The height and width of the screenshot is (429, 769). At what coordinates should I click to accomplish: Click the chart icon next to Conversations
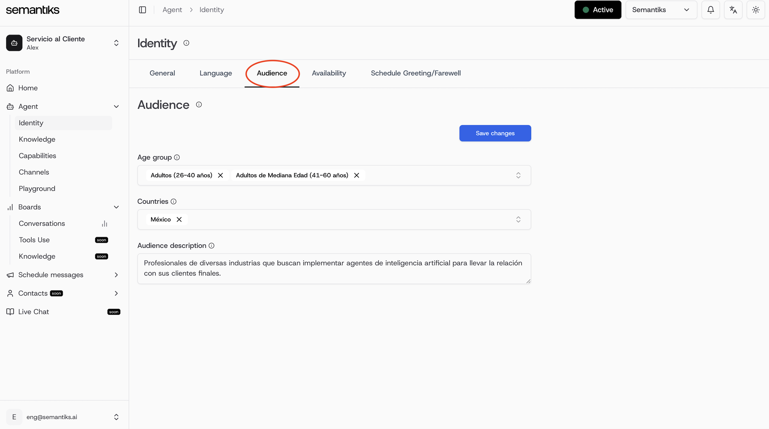104,223
